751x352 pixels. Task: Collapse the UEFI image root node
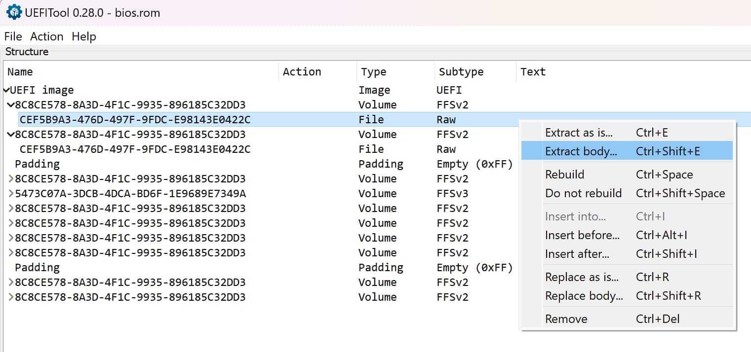pos(6,90)
